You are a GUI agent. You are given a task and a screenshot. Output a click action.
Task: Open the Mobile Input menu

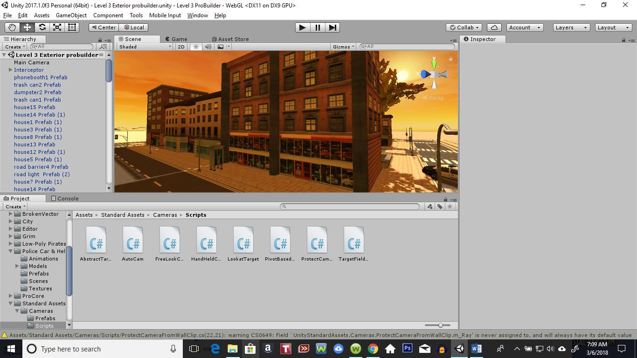[x=165, y=15]
